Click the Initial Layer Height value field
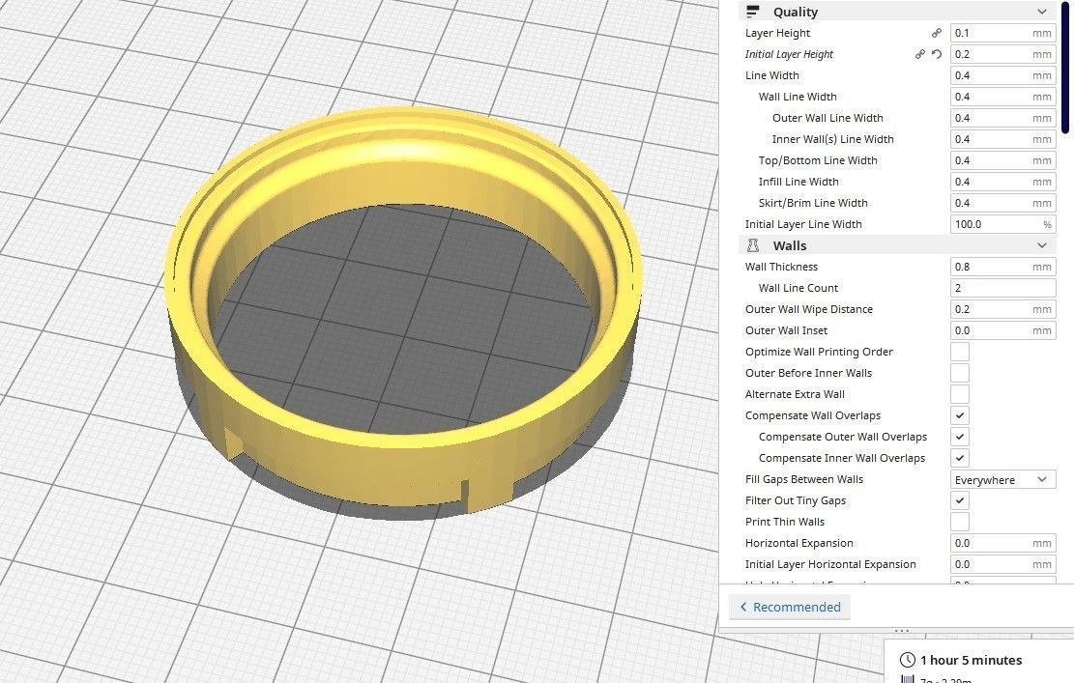Viewport: 1074px width, 683px height. pyautogui.click(x=1002, y=54)
